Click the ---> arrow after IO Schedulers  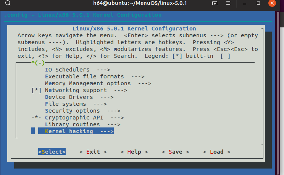click(x=103, y=70)
